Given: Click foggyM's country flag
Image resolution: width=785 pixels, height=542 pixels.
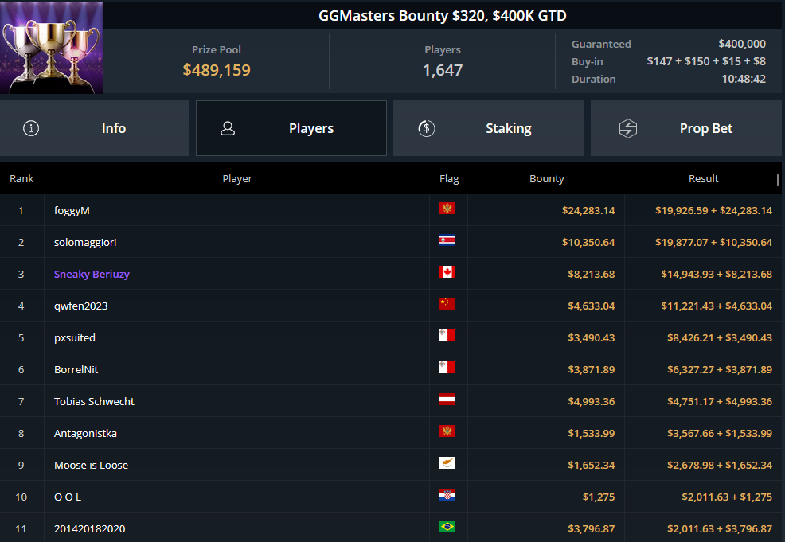Looking at the screenshot, I should click(x=447, y=209).
